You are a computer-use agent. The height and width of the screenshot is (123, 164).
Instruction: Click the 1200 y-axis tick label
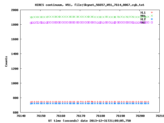point(15,69)
